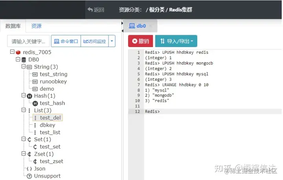Click the lower splitter arrow on panel divider
Viewport: 283px width, 180px height.
pyautogui.click(x=122, y=31)
